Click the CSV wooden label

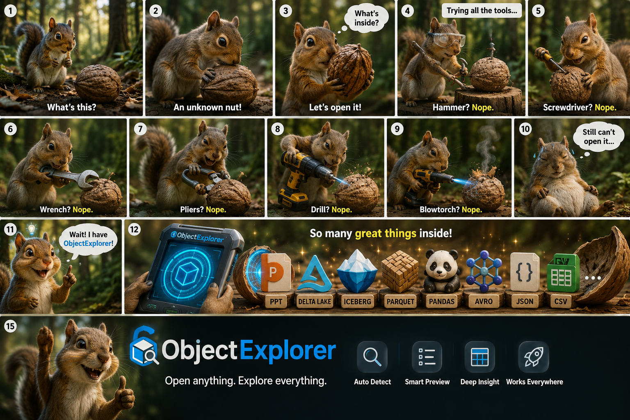point(561,301)
